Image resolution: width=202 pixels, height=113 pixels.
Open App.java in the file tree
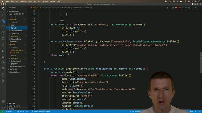[x=17, y=53]
